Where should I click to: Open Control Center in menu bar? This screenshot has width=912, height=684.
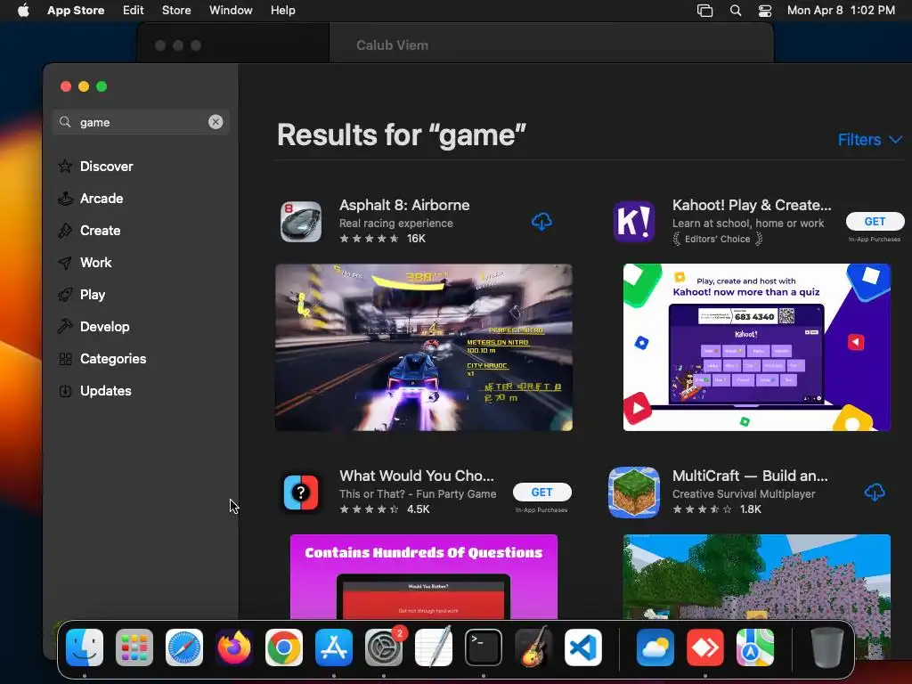click(x=765, y=11)
